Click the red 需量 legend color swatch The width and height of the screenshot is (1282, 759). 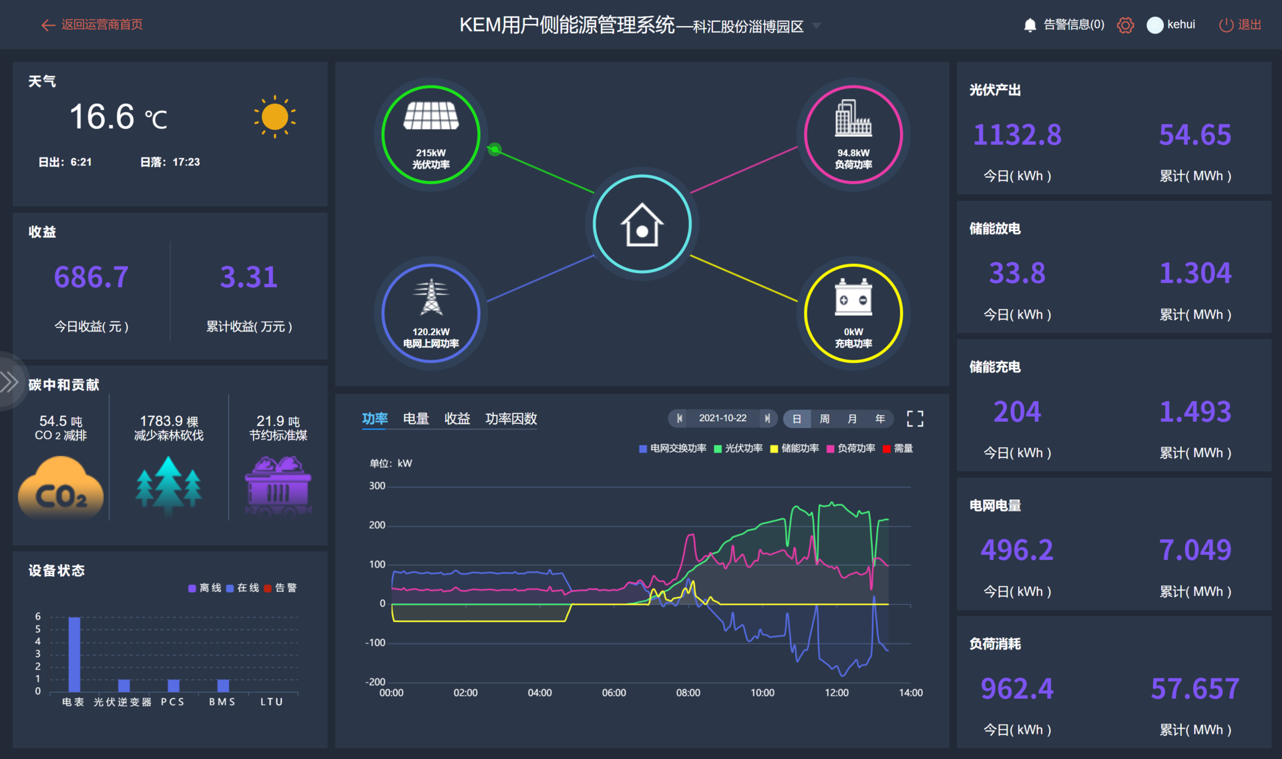[x=887, y=449]
